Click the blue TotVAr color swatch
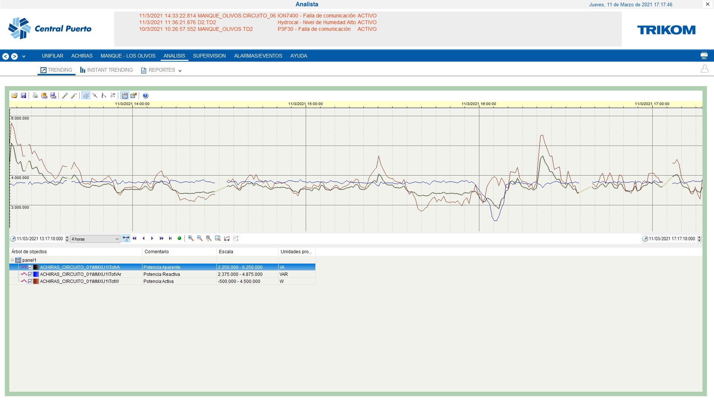Screen dimensions: 714x401 click(36, 274)
